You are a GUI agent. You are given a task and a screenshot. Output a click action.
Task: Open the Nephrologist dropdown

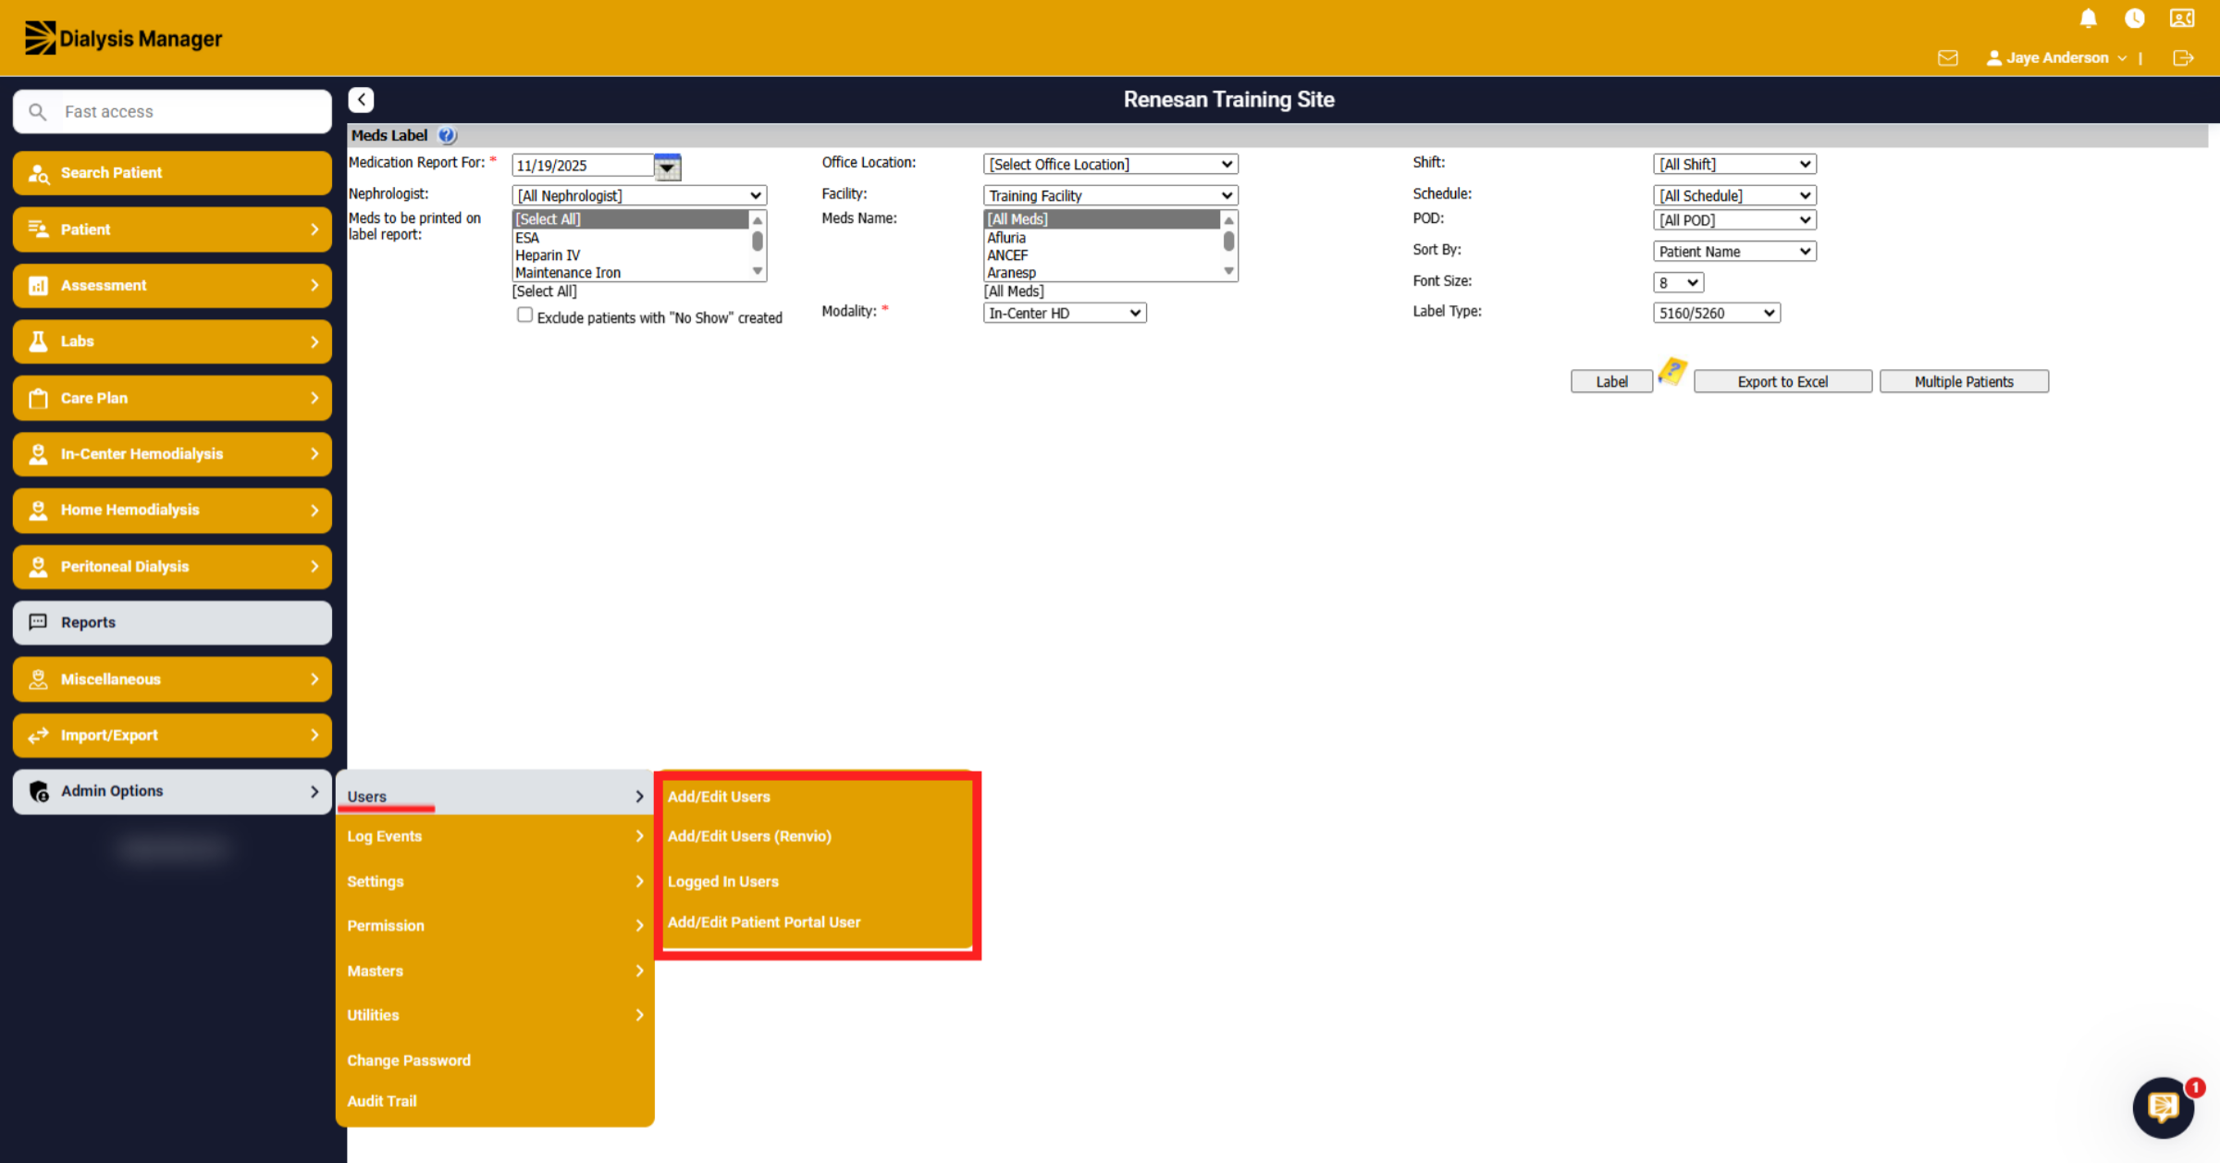[639, 195]
